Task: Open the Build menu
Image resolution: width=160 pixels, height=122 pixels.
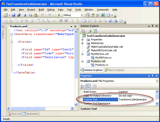Action: (41, 10)
